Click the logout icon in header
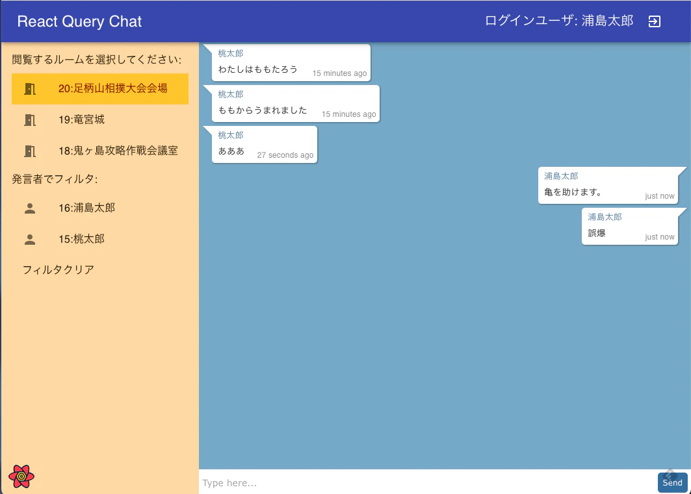The image size is (691, 494). [x=655, y=21]
